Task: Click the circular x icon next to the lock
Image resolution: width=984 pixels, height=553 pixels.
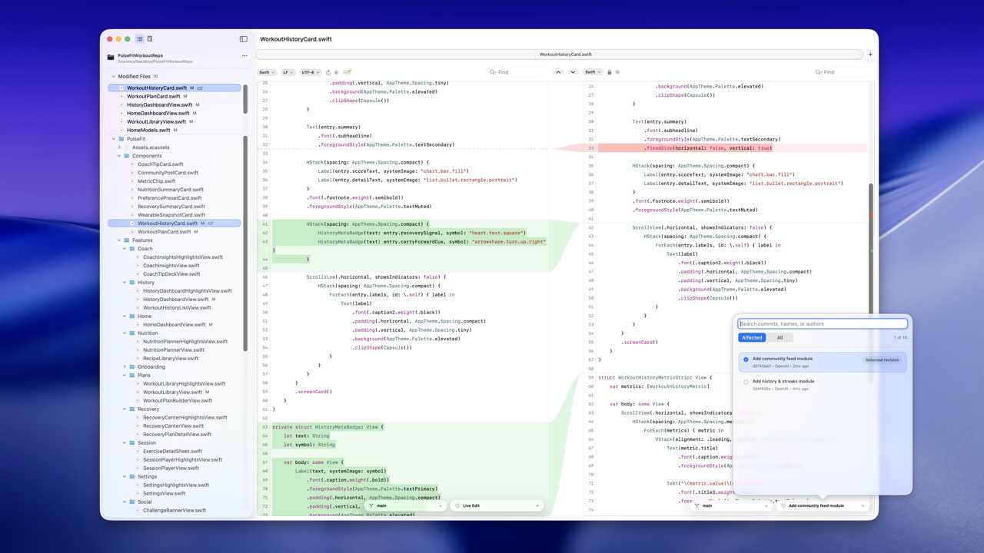Action: coord(617,72)
